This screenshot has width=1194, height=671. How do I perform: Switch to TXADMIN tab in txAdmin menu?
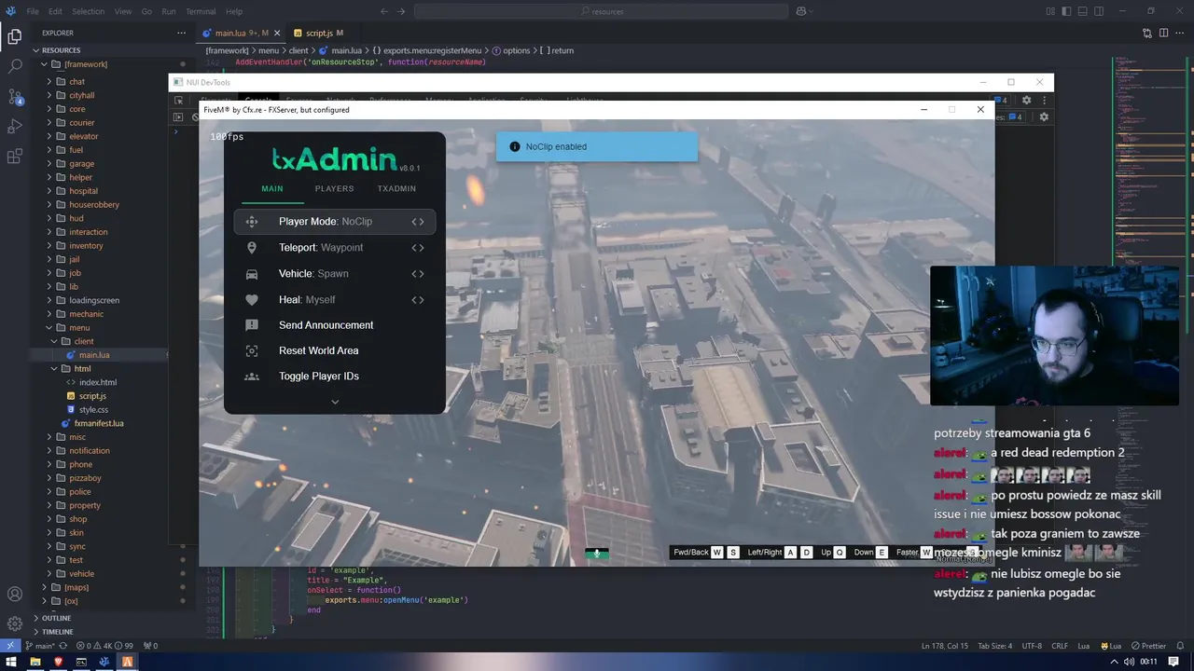click(x=396, y=188)
